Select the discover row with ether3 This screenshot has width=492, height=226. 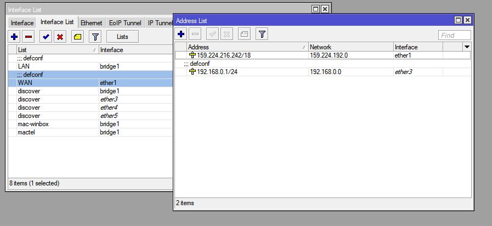tap(91, 99)
